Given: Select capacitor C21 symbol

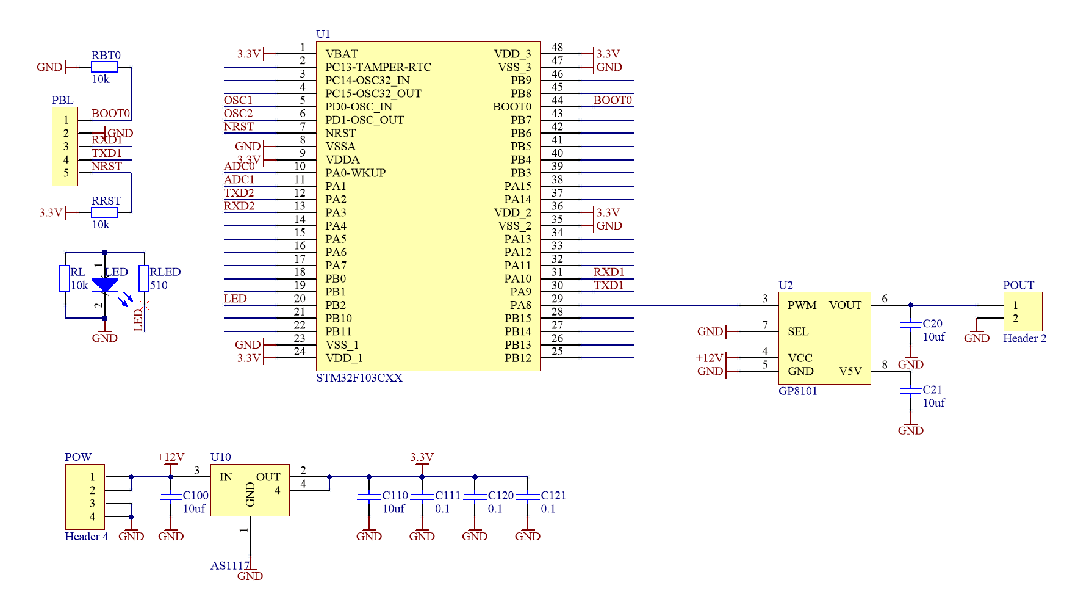Looking at the screenshot, I should [911, 391].
